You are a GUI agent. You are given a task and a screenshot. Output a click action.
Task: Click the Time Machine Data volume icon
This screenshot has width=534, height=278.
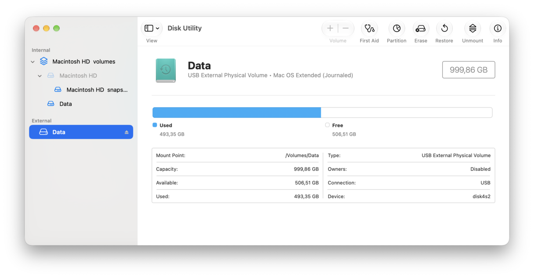166,70
